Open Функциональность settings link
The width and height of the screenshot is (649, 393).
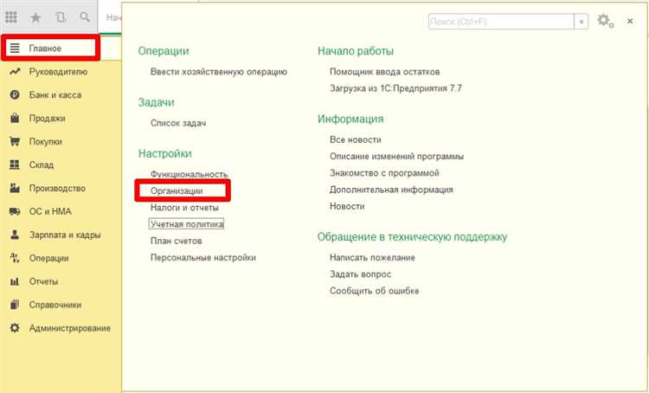click(x=189, y=174)
